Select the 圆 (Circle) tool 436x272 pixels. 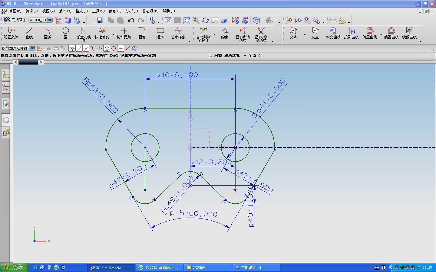coord(66,33)
